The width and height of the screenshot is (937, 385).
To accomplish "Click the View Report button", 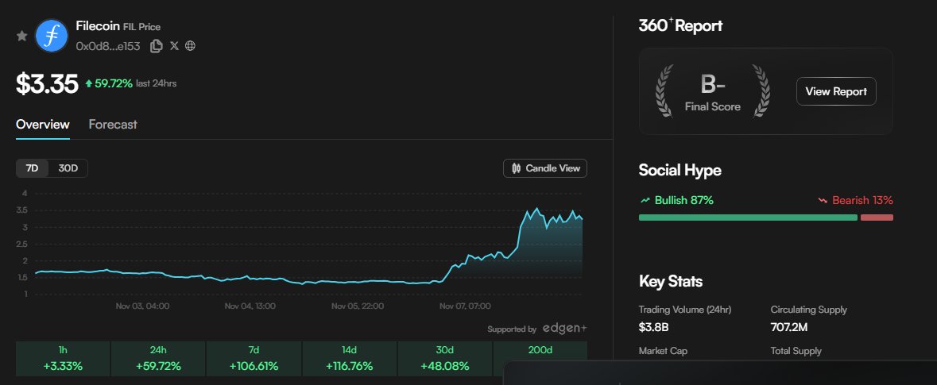I will coord(836,91).
